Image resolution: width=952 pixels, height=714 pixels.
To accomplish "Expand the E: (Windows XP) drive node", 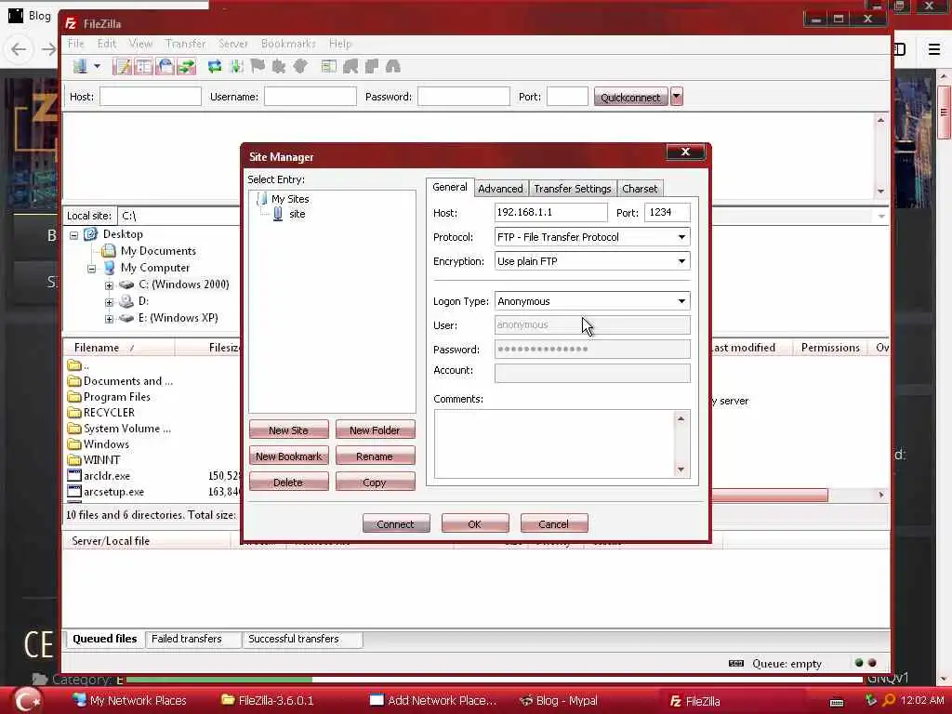I will [109, 319].
